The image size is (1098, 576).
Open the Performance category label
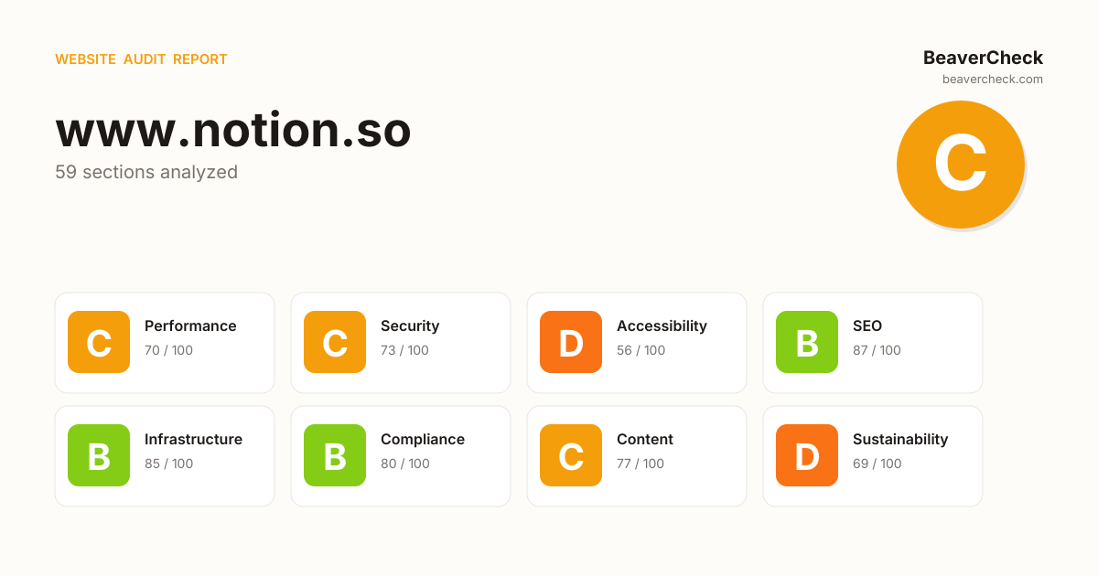click(190, 325)
